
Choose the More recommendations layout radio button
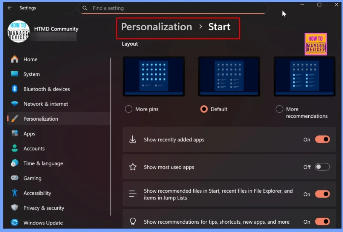point(279,109)
